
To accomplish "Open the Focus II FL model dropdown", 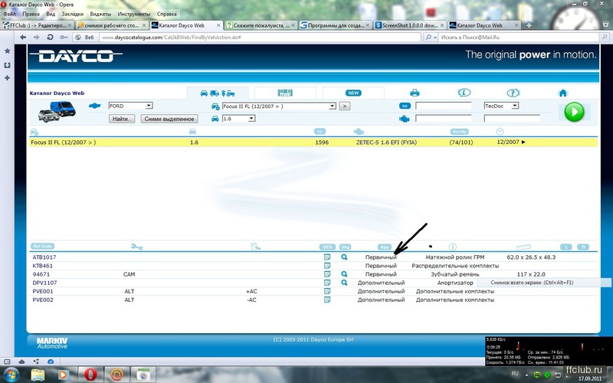I will coord(279,106).
